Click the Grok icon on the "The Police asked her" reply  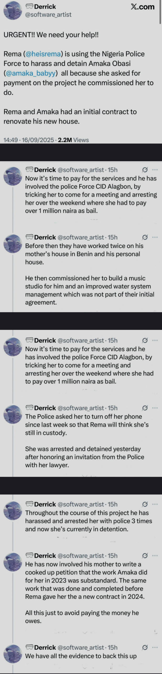click(144, 408)
